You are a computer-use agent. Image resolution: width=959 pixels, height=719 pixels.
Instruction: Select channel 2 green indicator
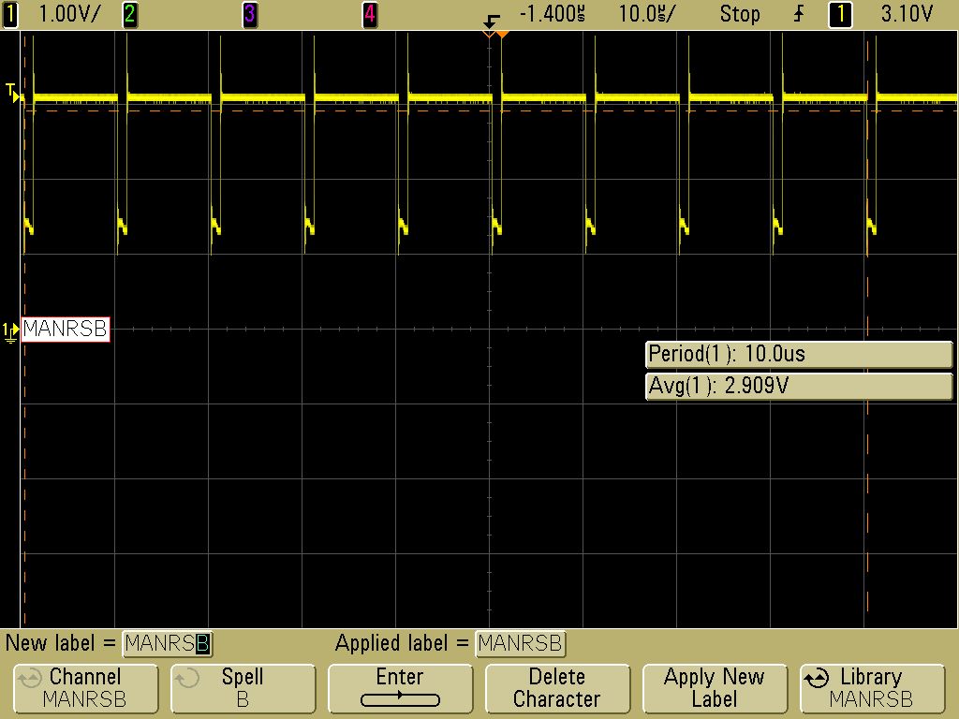click(x=129, y=14)
